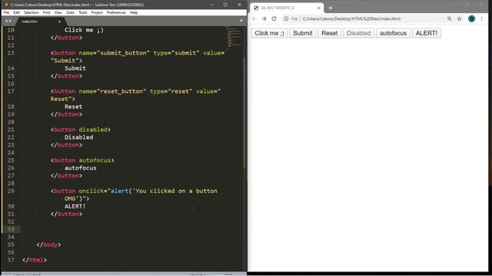
Task: Bookmark this page with the star icon
Action: [x=460, y=18]
